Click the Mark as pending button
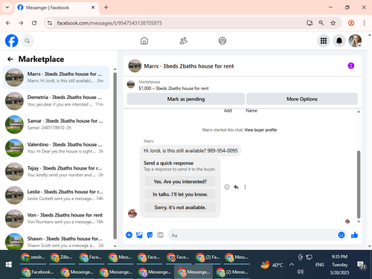 point(186,99)
